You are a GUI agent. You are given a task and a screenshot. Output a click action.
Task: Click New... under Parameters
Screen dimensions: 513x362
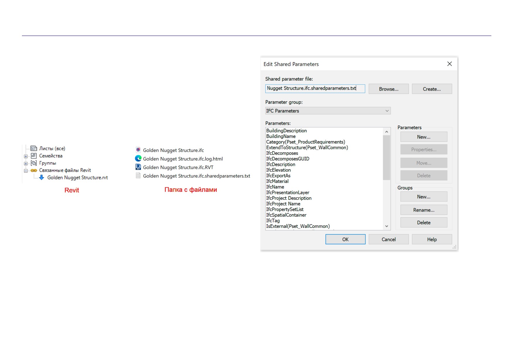pyautogui.click(x=424, y=137)
